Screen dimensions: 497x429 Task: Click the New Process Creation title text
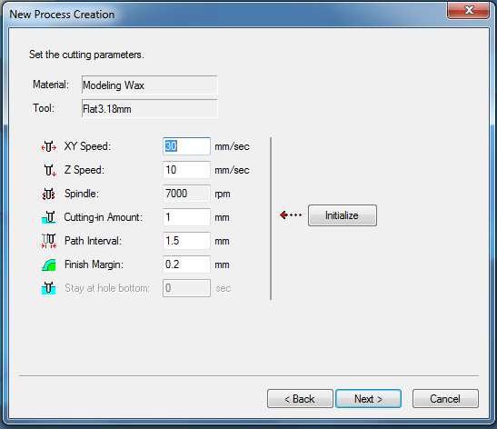point(62,15)
